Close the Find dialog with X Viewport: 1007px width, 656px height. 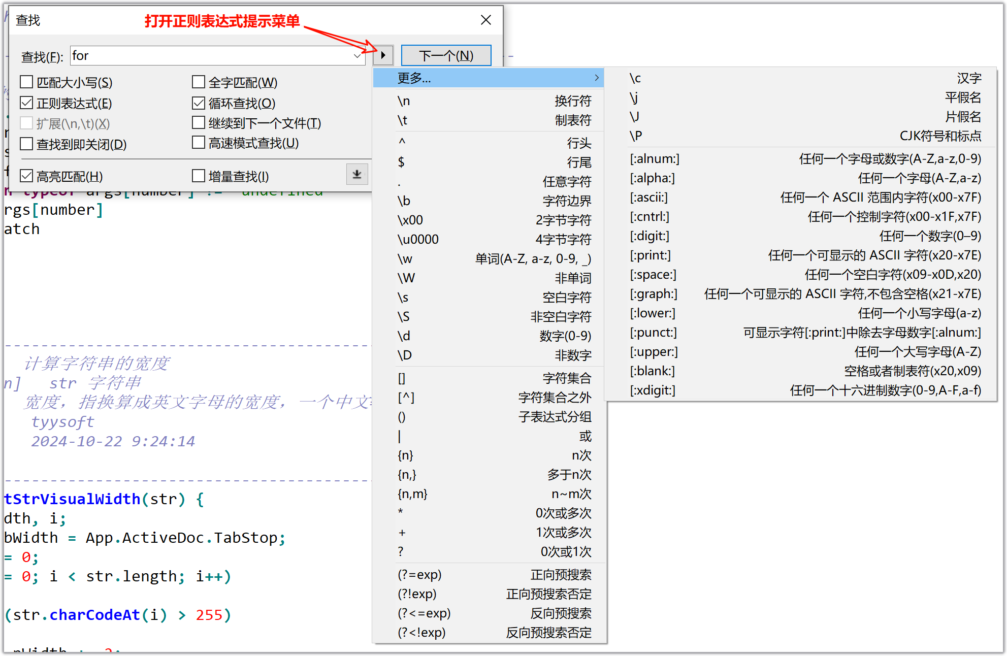pyautogui.click(x=485, y=20)
